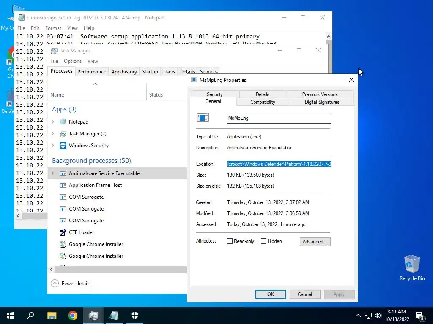Open the File menu in Task Manager
Viewport: 433px width, 324px height.
pos(54,61)
